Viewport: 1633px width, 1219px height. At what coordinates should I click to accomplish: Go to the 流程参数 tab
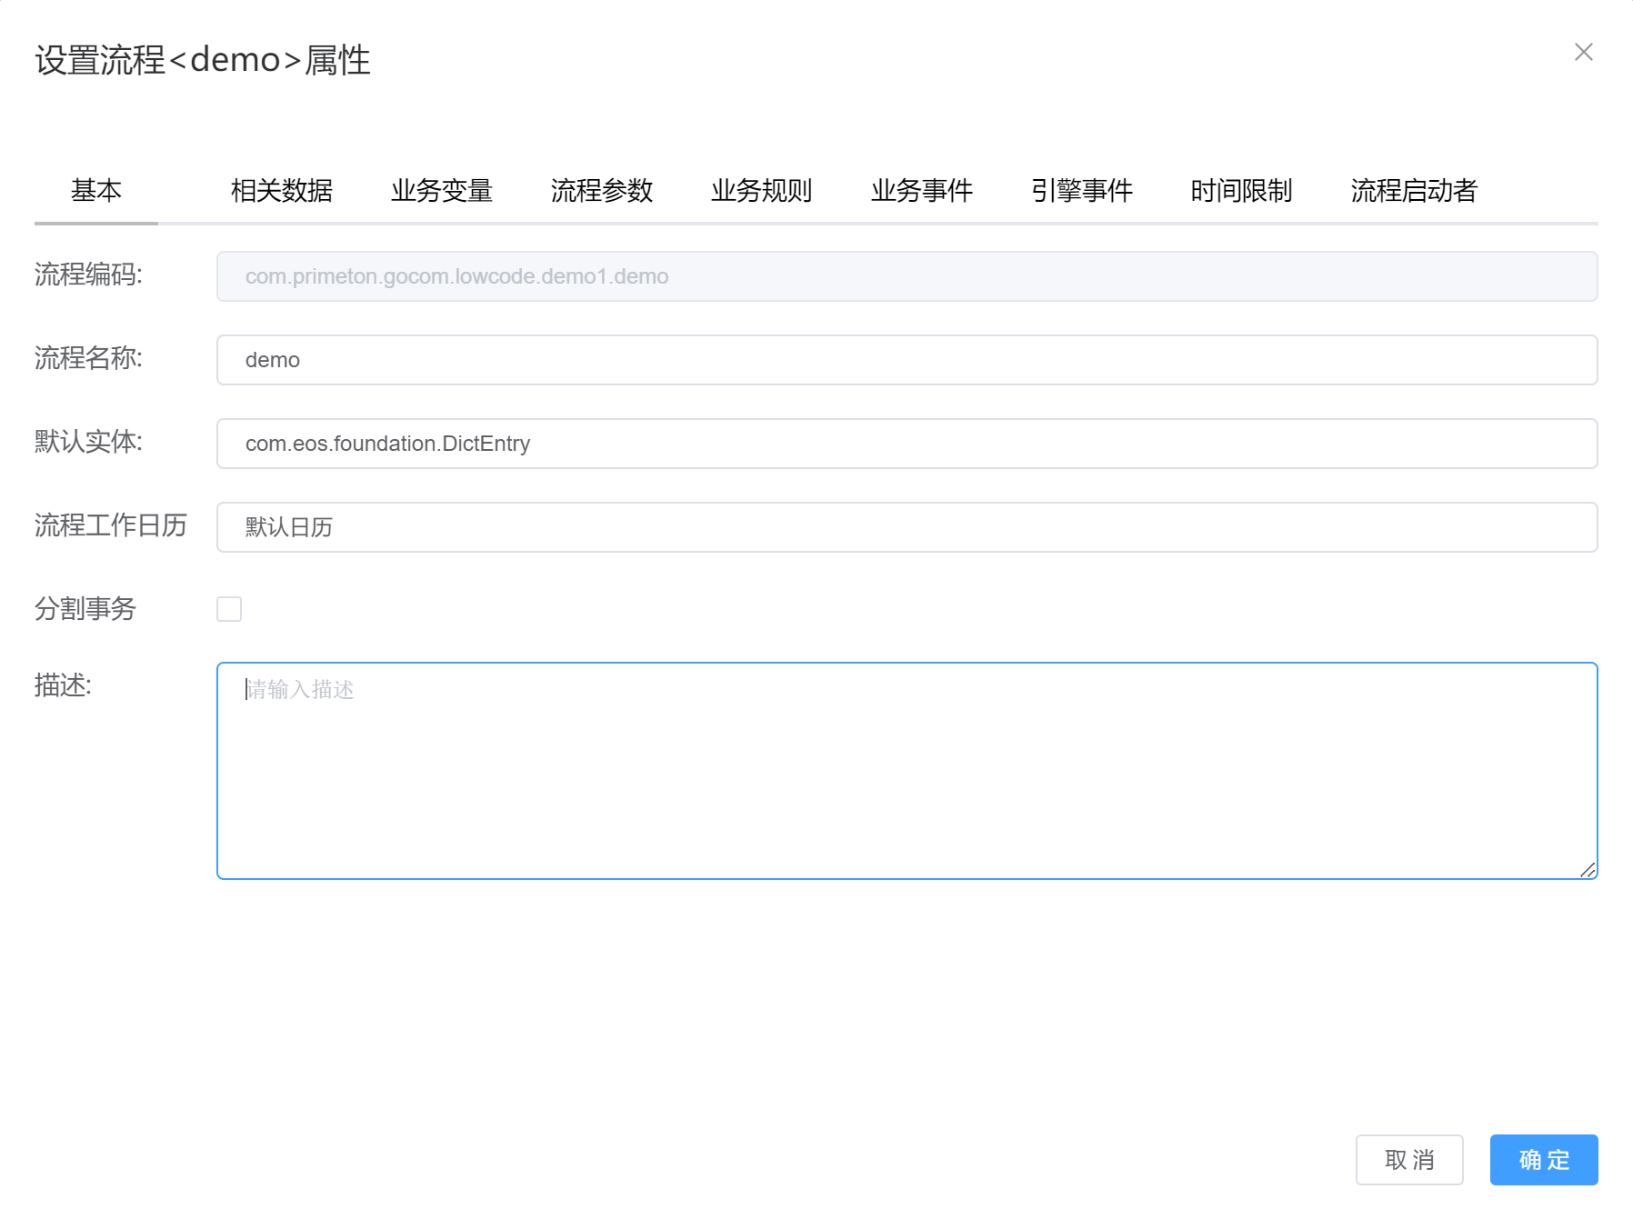[x=602, y=190]
